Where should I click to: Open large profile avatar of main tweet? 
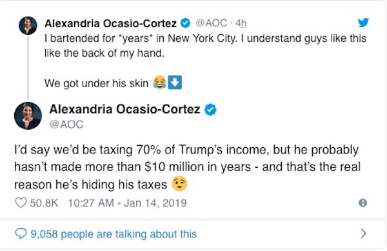pos(28,115)
